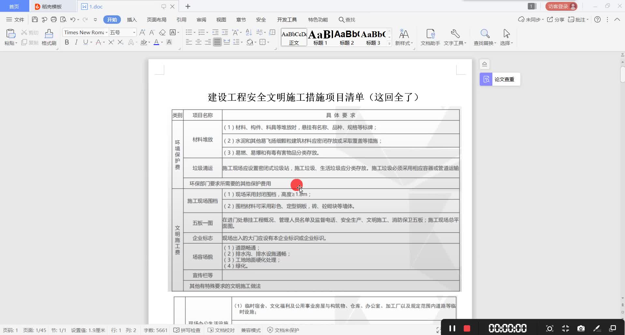
Task: Switch to Review (审阅) tab
Action: [201, 20]
